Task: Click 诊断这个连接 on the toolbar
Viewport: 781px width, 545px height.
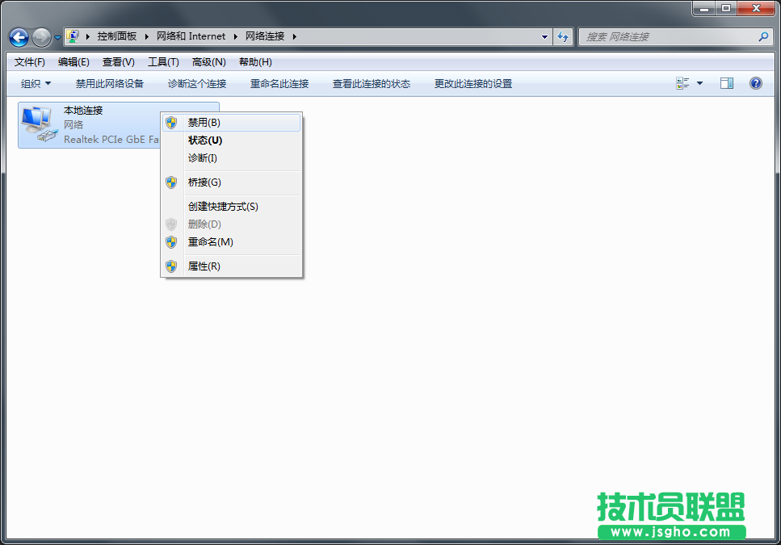Action: coord(196,83)
